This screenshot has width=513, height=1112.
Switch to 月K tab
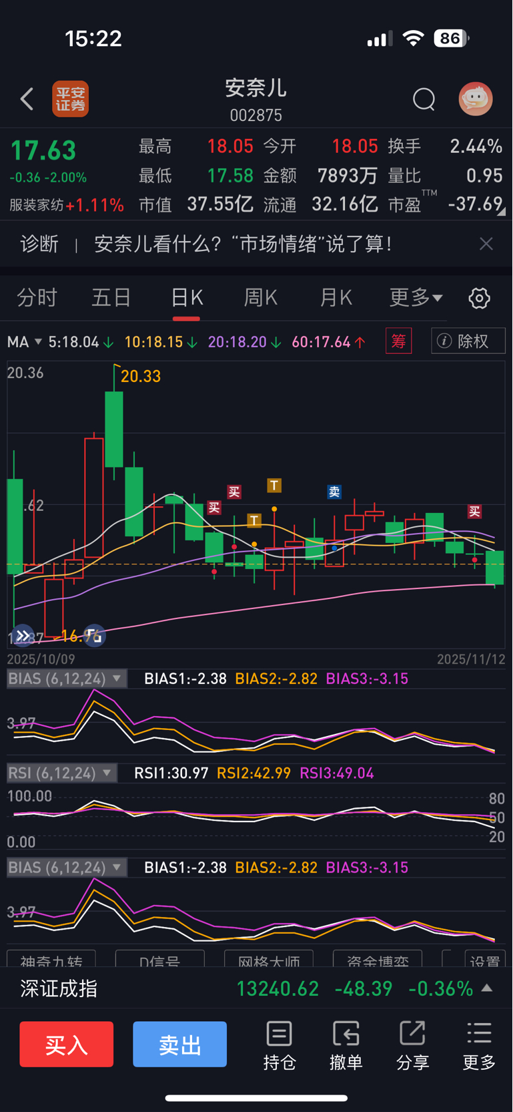point(336,298)
